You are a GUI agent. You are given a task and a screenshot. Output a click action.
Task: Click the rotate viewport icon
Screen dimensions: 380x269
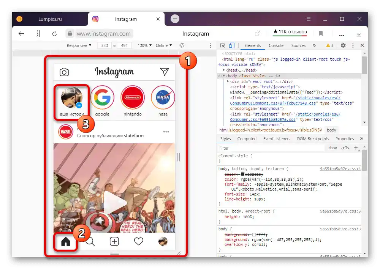click(182, 45)
